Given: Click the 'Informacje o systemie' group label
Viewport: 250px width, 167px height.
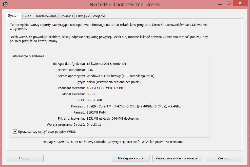Looking at the screenshot, I should tap(28, 56).
